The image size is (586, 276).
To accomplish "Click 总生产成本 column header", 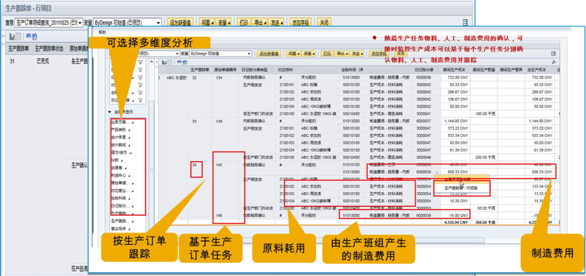I will [x=540, y=70].
